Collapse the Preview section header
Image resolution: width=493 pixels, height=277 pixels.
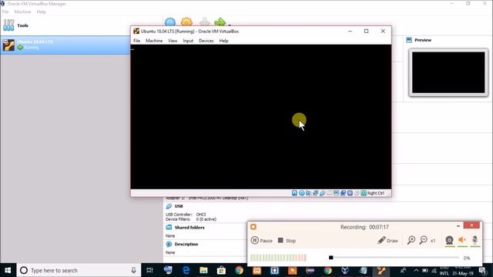coord(423,40)
